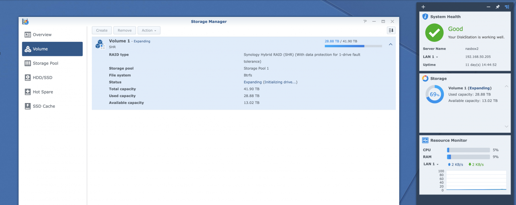Click the green Good checkmark icon
This screenshot has width=516, height=205.
434,33
